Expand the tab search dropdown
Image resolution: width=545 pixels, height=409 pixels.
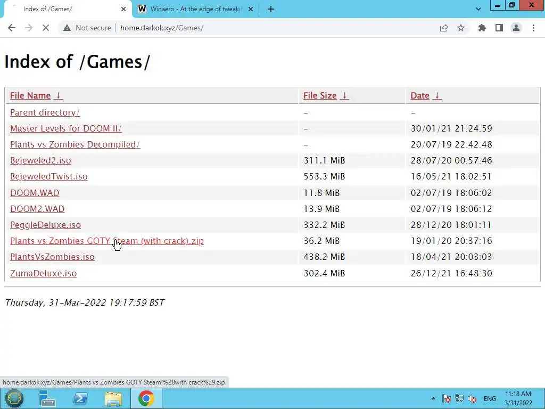point(478,9)
